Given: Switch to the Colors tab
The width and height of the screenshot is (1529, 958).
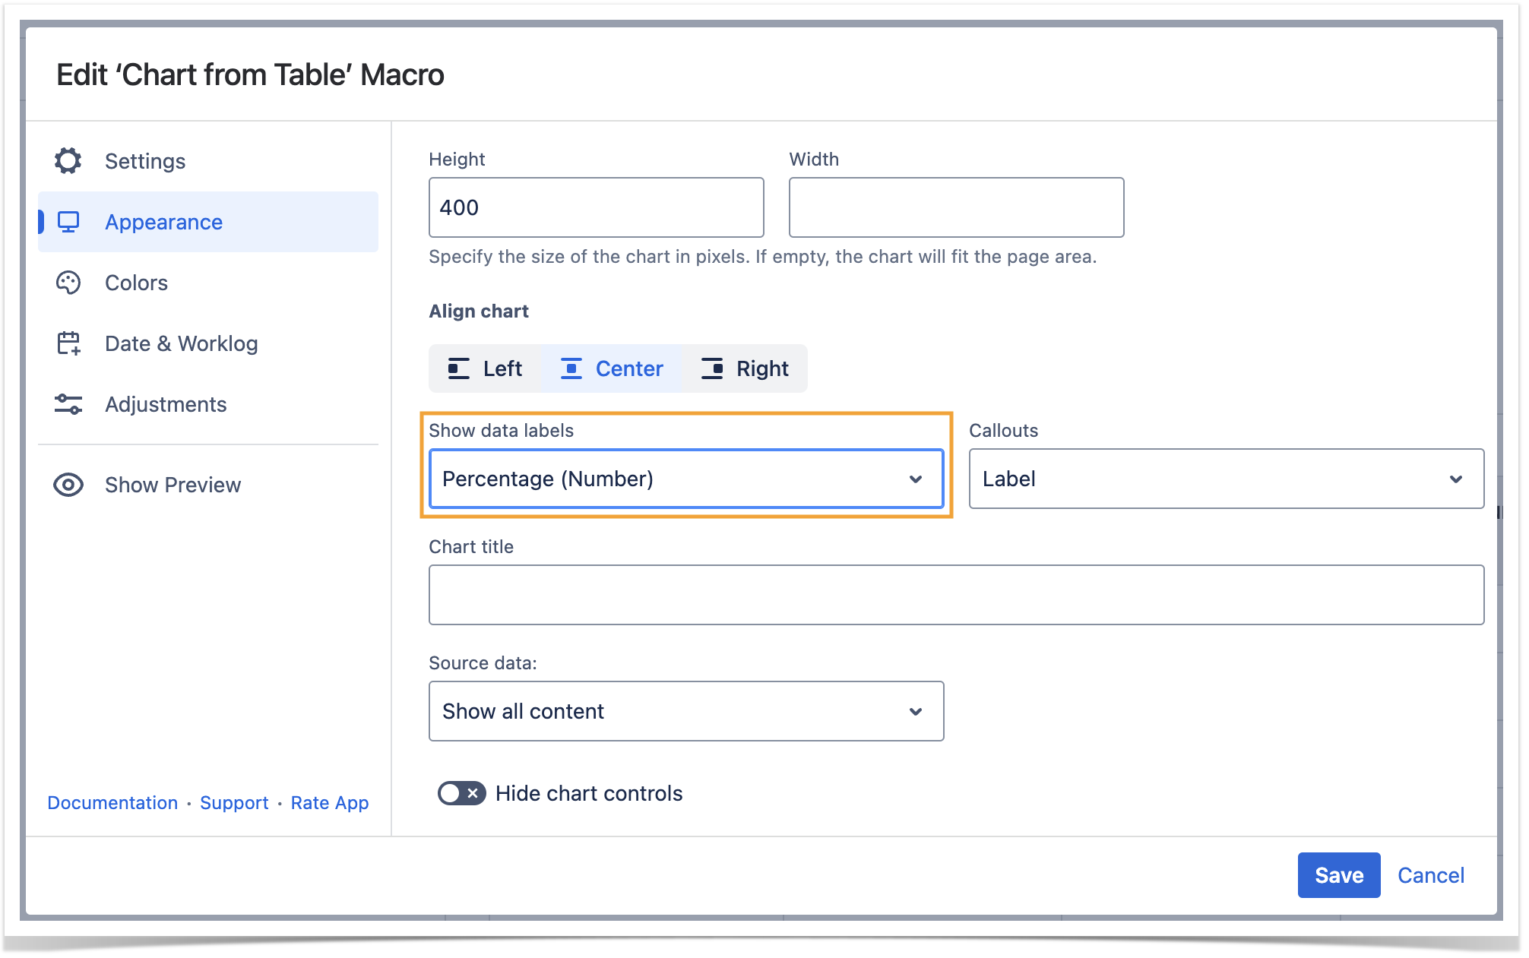Looking at the screenshot, I should (x=136, y=283).
